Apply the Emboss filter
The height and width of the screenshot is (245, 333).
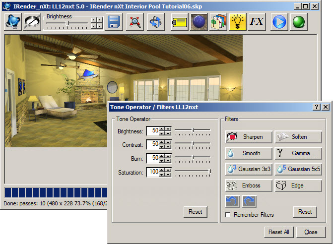click(249, 185)
